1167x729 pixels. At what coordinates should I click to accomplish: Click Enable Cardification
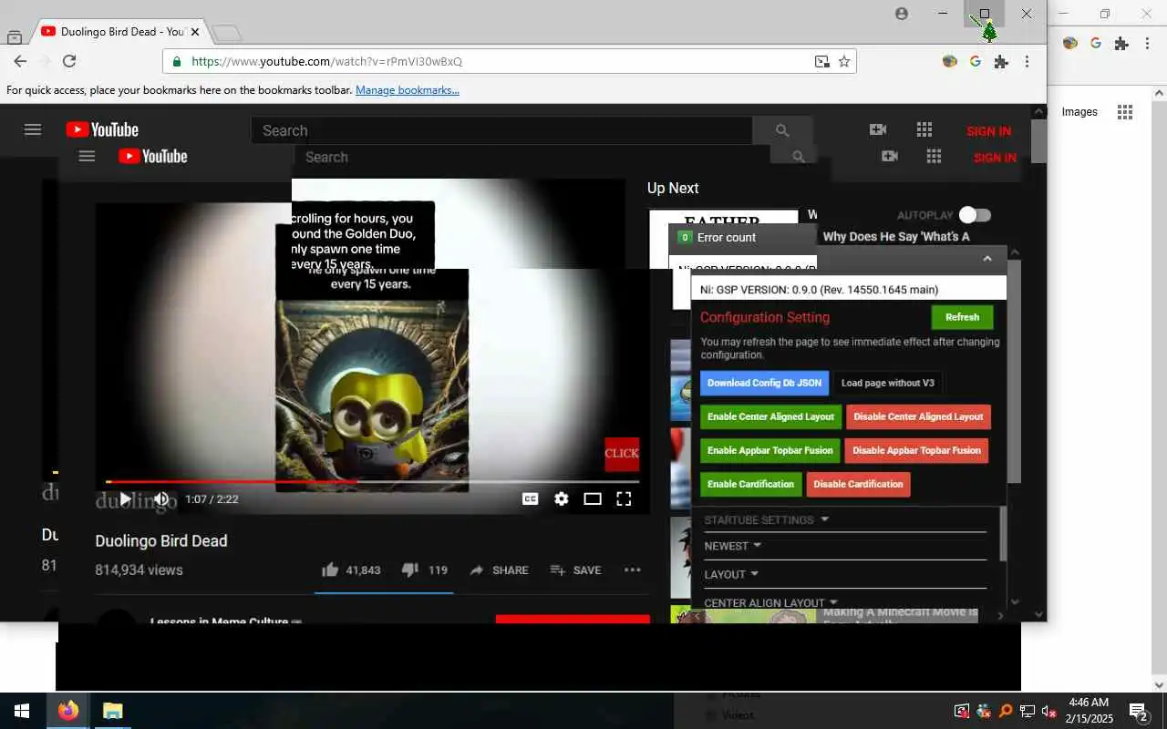[x=751, y=484]
